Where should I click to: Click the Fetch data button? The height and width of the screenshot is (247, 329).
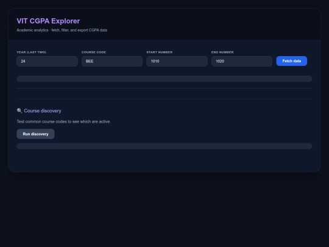click(x=291, y=61)
